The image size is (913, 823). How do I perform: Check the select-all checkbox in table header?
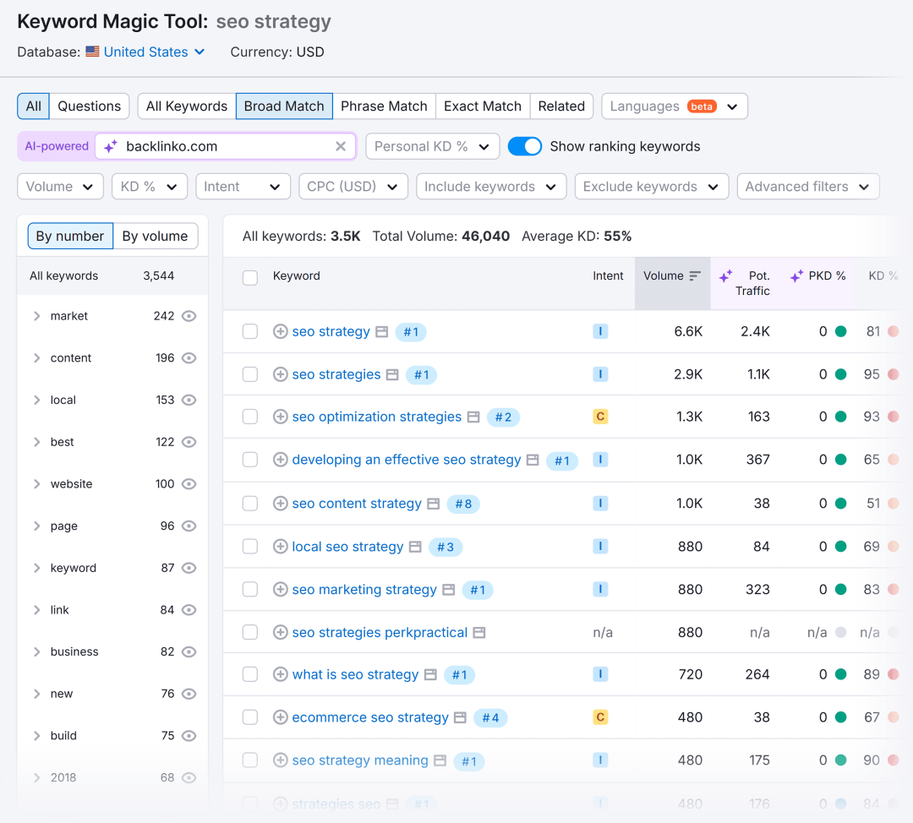point(250,277)
